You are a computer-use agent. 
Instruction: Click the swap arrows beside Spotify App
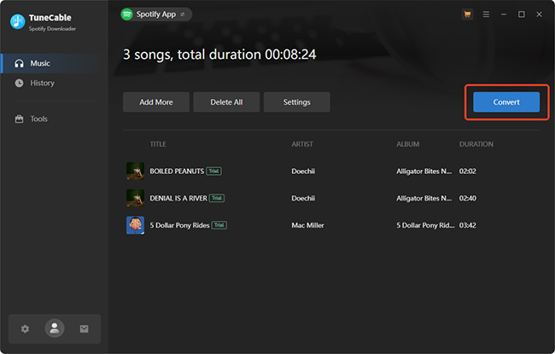click(x=183, y=15)
